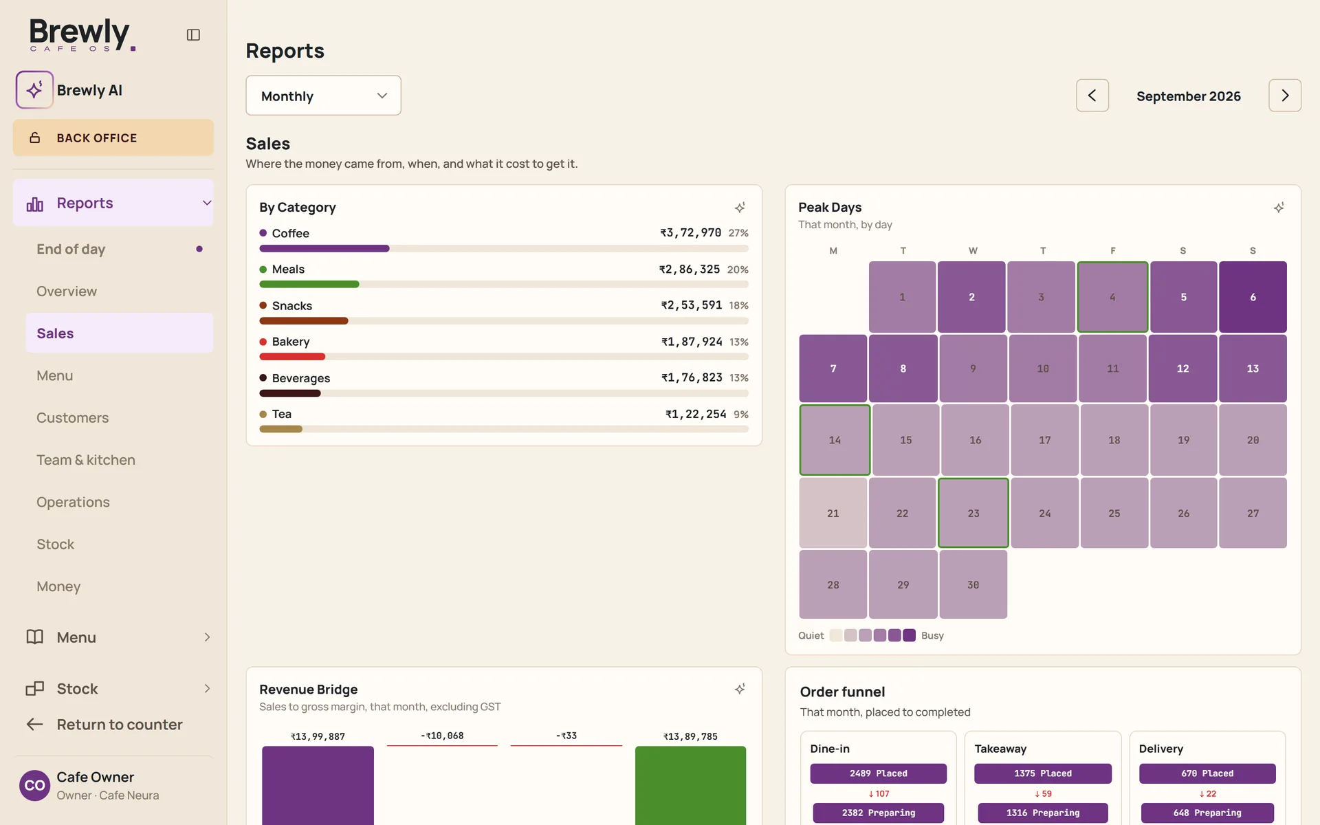Click the lightest Quiet legend swatch

tap(836, 635)
